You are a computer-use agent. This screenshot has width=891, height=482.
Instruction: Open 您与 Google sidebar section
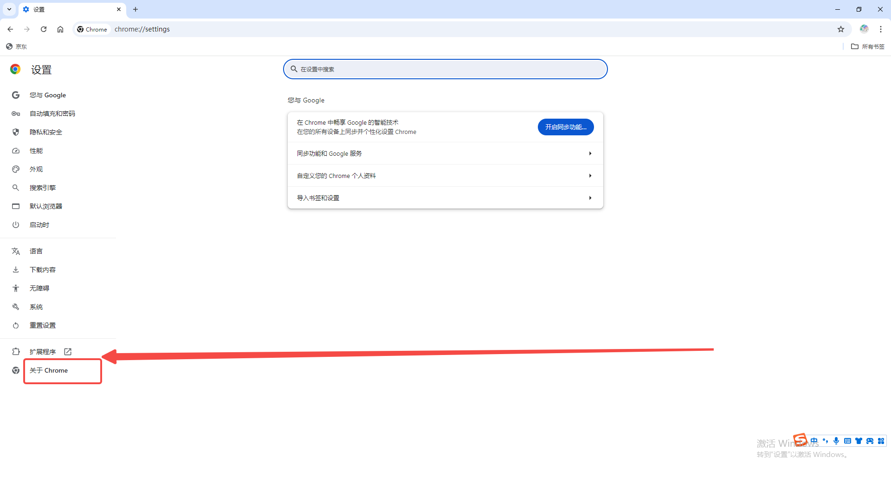click(48, 95)
